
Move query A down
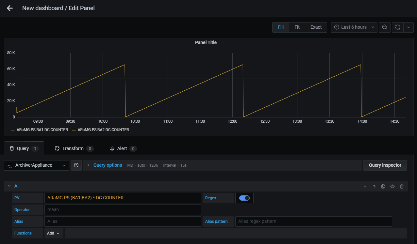(x=365, y=186)
